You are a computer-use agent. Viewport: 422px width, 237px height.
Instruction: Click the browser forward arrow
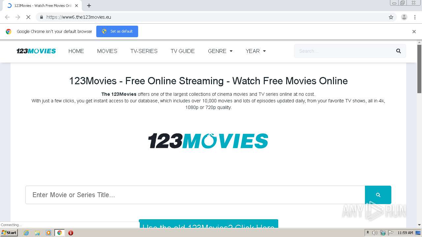point(18,17)
